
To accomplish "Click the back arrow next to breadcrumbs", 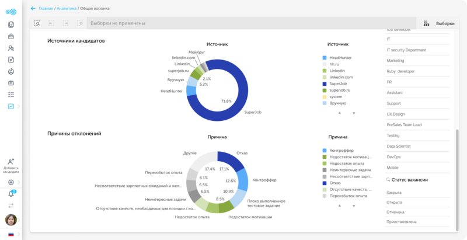I will click(33, 9).
